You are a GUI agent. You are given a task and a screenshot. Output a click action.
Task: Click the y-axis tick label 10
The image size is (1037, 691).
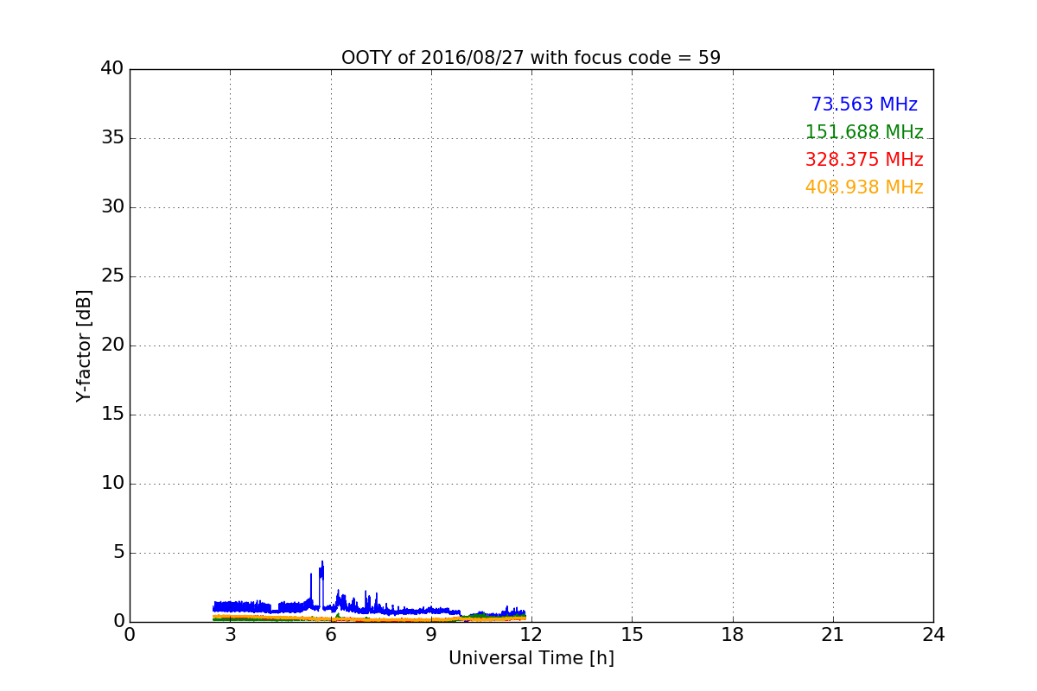[x=112, y=484]
